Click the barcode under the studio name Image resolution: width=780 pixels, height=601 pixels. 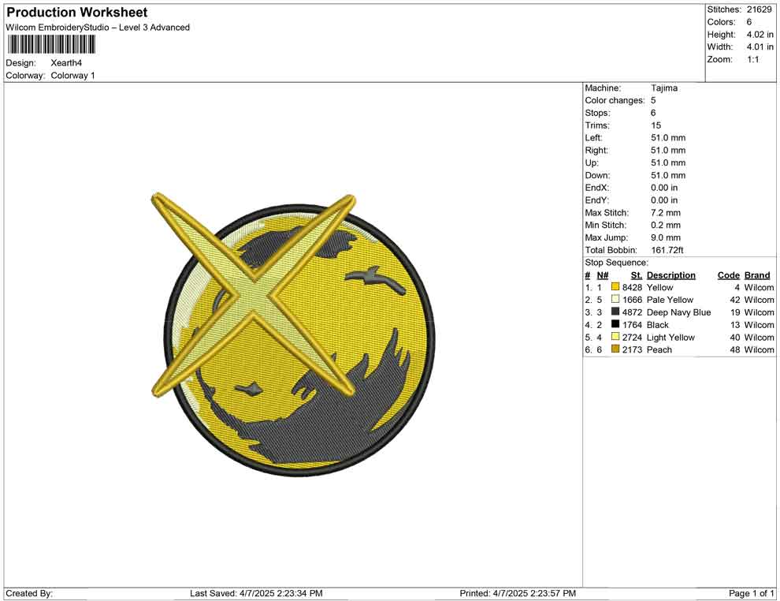(x=50, y=45)
